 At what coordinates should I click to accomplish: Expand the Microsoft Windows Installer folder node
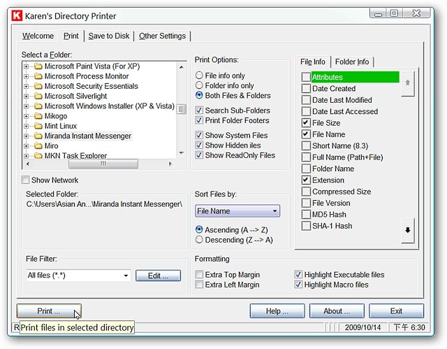click(26, 106)
